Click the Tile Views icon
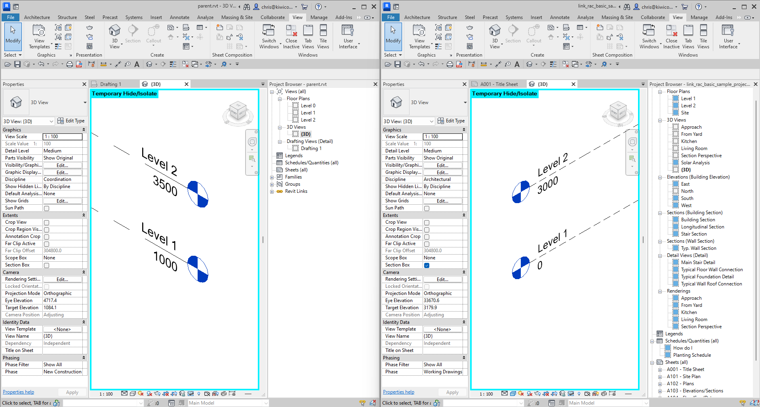The height and width of the screenshot is (407, 760). pyautogui.click(x=324, y=36)
